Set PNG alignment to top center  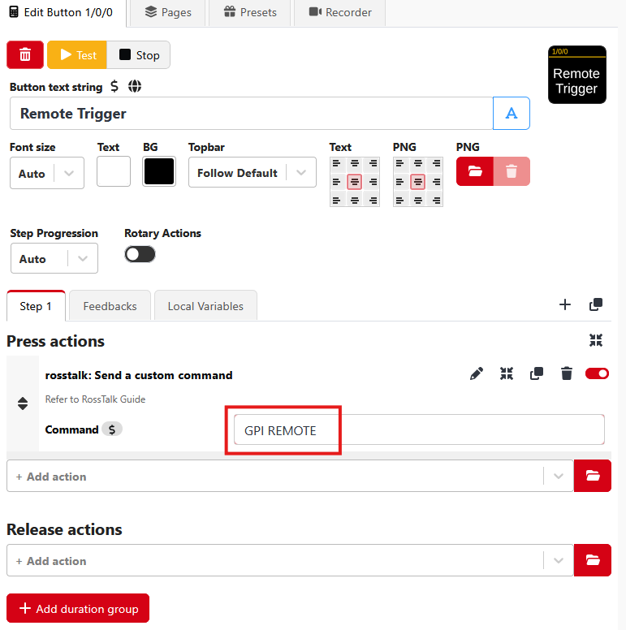click(418, 163)
